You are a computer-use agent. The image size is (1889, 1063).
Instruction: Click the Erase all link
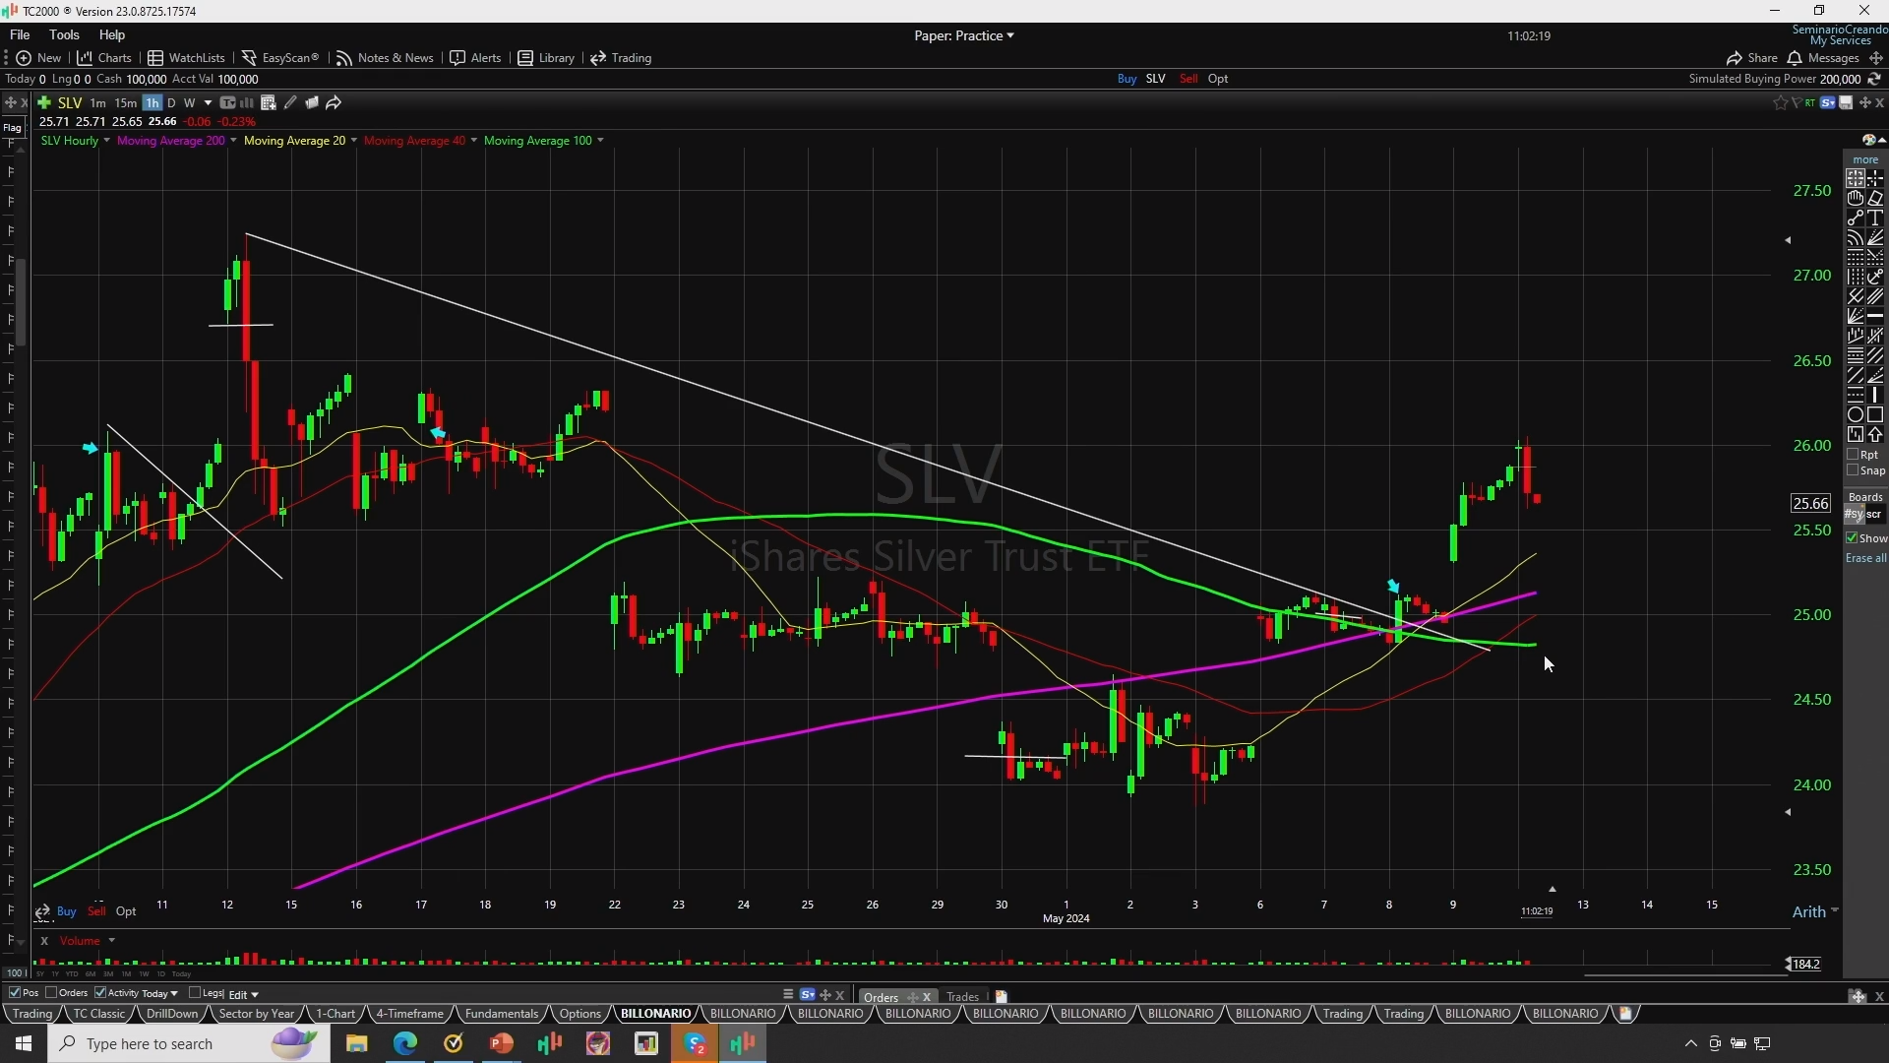click(1865, 558)
